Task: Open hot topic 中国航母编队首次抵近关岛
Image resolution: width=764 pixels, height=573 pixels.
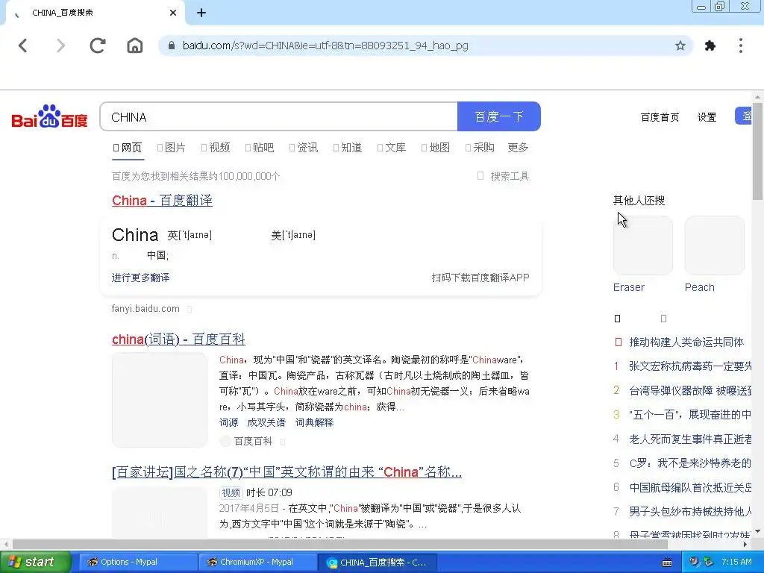Action: (x=690, y=487)
